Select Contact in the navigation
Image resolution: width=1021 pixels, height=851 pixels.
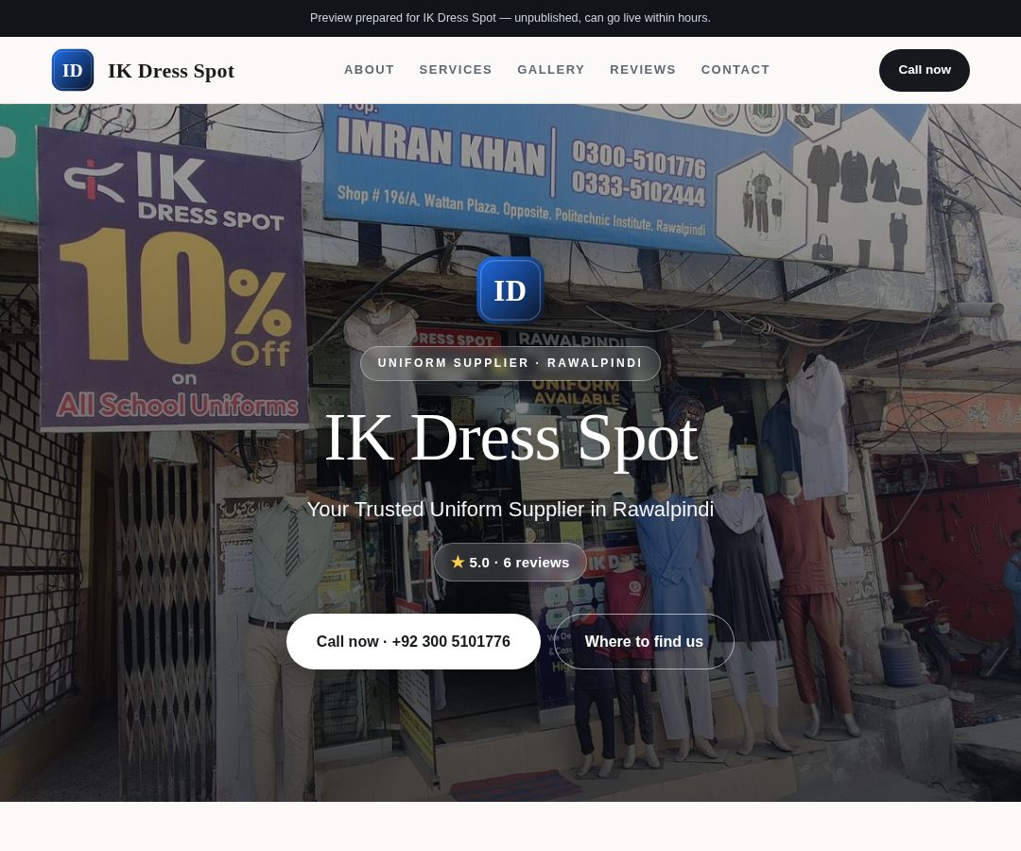(735, 70)
